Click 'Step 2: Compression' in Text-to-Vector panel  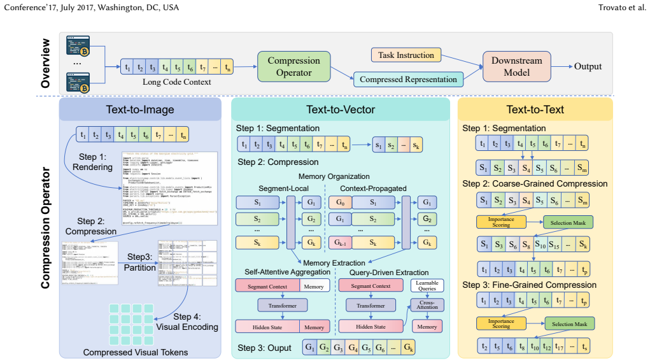click(278, 162)
